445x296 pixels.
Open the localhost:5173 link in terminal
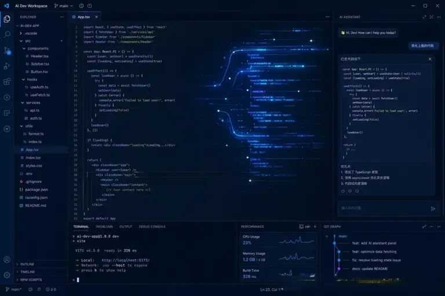125,260
